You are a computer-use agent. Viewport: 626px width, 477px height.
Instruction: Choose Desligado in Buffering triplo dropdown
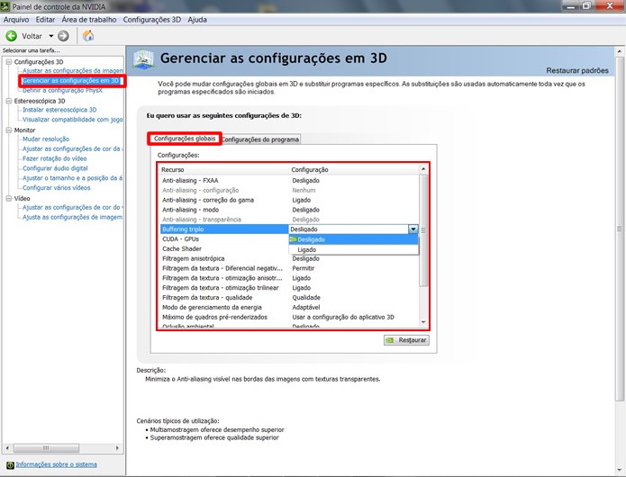pos(353,239)
